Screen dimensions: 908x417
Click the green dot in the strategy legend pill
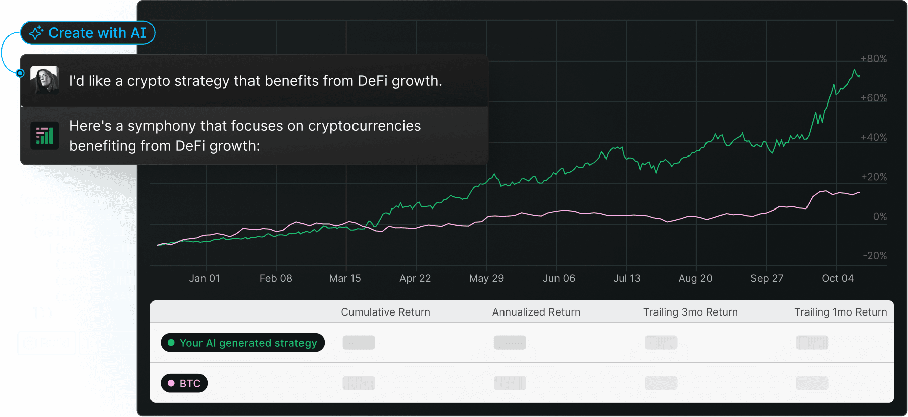[x=172, y=343]
